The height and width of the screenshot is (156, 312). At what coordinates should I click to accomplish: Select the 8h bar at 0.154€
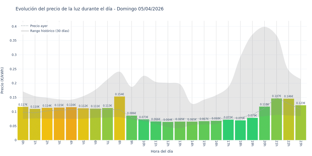[119, 118]
